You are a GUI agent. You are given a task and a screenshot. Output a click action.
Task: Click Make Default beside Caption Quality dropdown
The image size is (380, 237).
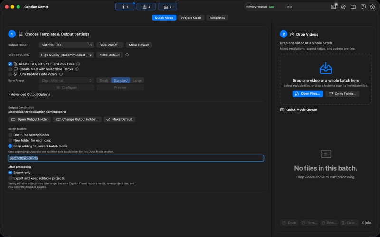pos(110,55)
